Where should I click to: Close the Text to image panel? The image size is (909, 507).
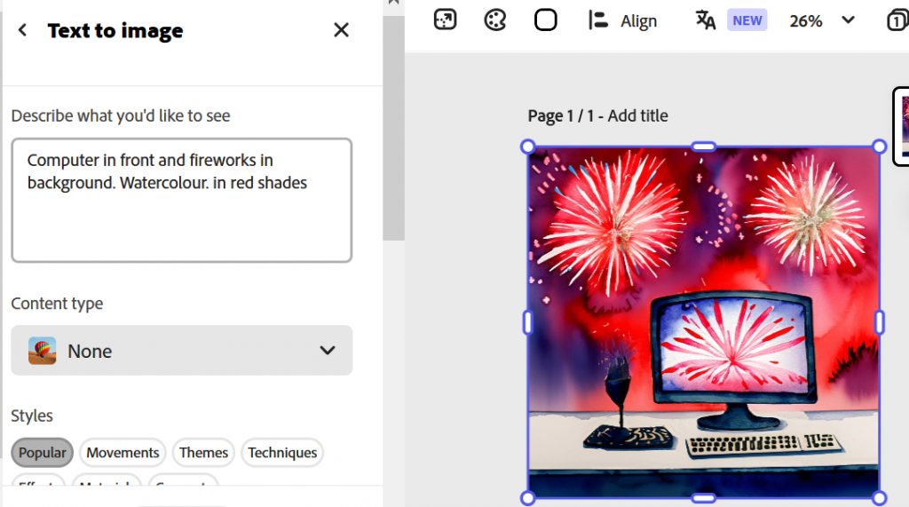[341, 30]
